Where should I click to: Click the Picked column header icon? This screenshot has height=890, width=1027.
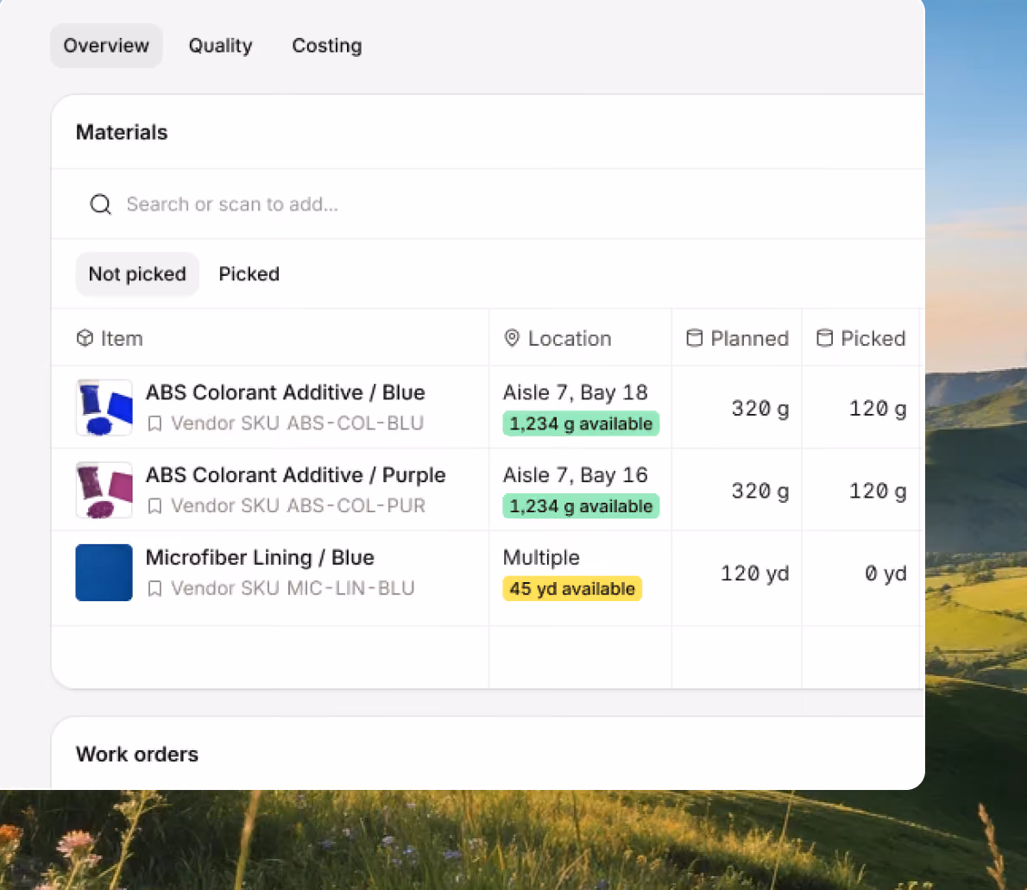click(x=824, y=338)
